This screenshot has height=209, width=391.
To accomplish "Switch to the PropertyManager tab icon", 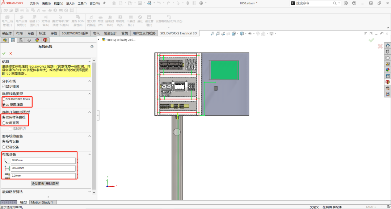I will 13,40.
